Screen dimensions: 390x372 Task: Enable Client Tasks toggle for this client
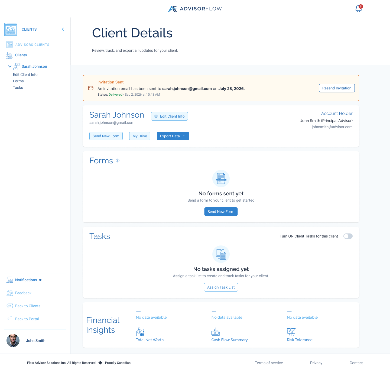pyautogui.click(x=348, y=236)
